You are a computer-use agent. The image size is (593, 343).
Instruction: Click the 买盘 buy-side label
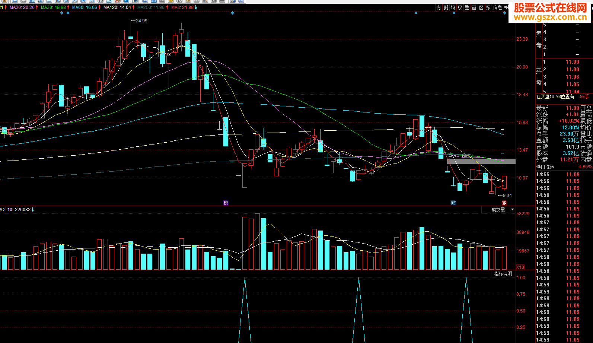click(x=539, y=77)
